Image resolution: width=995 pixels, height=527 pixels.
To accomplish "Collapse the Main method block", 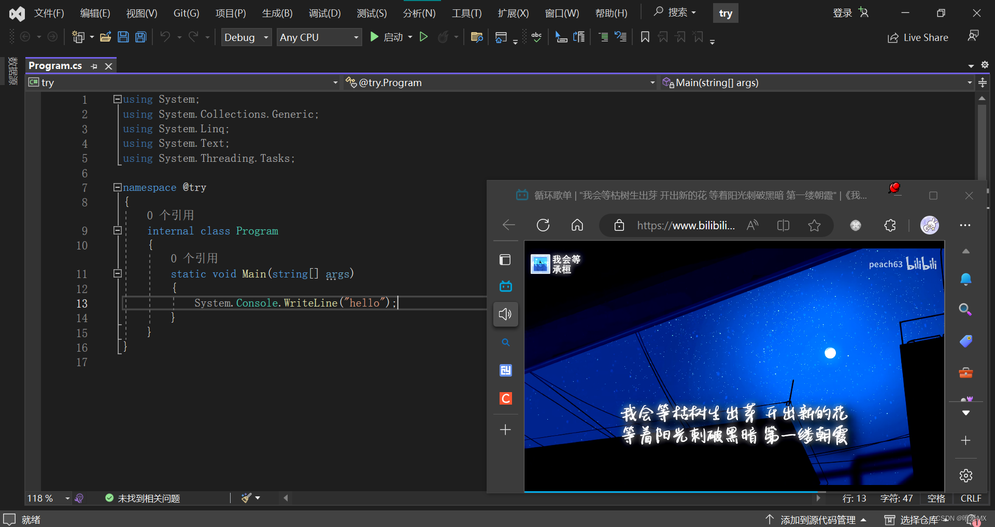I will click(x=118, y=273).
